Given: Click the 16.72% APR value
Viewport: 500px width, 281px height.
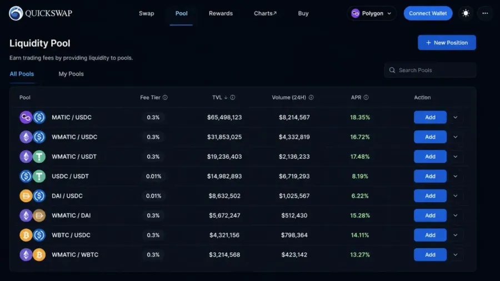Looking at the screenshot, I should coord(360,137).
